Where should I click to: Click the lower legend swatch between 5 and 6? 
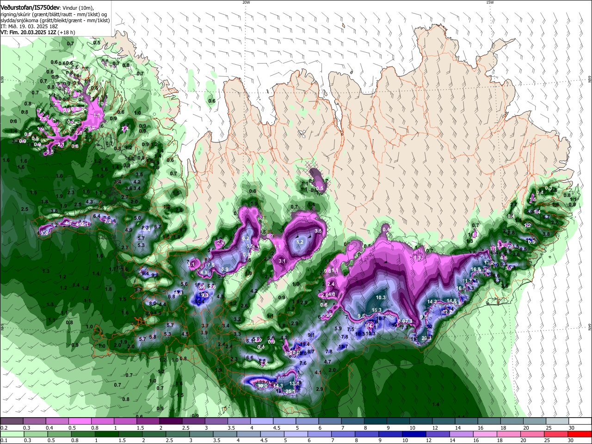point(295,434)
